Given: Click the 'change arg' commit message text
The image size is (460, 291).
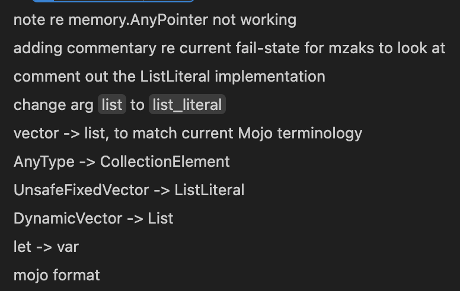Looking at the screenshot, I should (53, 105).
